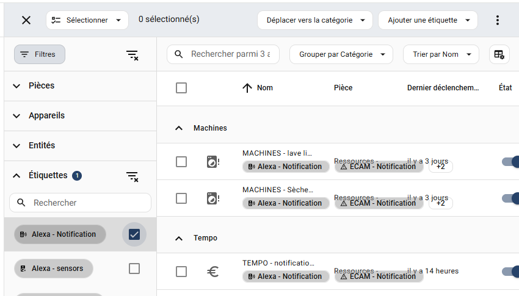Expand the Pièces filter section
The height and width of the screenshot is (296, 519).
pyautogui.click(x=16, y=86)
